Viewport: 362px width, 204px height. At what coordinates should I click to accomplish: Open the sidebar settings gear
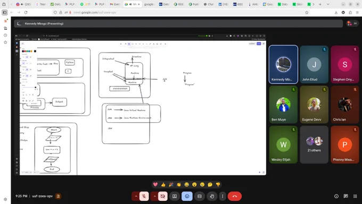coord(5,199)
